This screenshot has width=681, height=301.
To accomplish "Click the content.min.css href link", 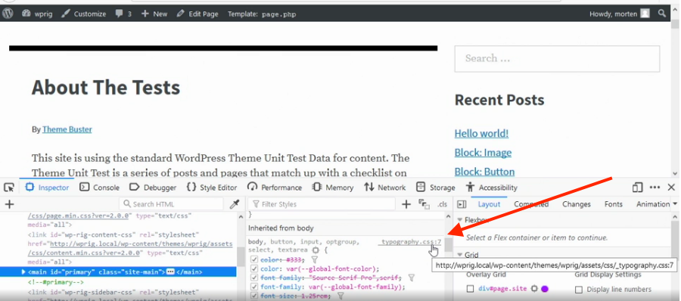I will point(130,248).
